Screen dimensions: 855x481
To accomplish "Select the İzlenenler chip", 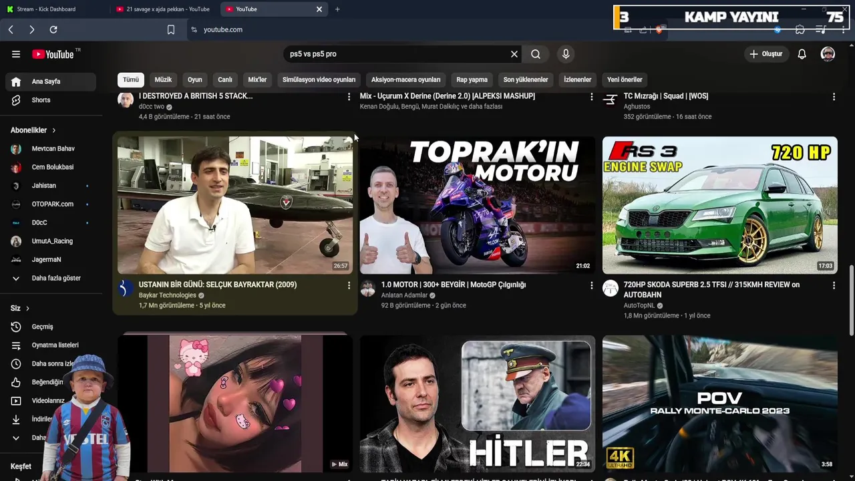I will click(x=578, y=79).
